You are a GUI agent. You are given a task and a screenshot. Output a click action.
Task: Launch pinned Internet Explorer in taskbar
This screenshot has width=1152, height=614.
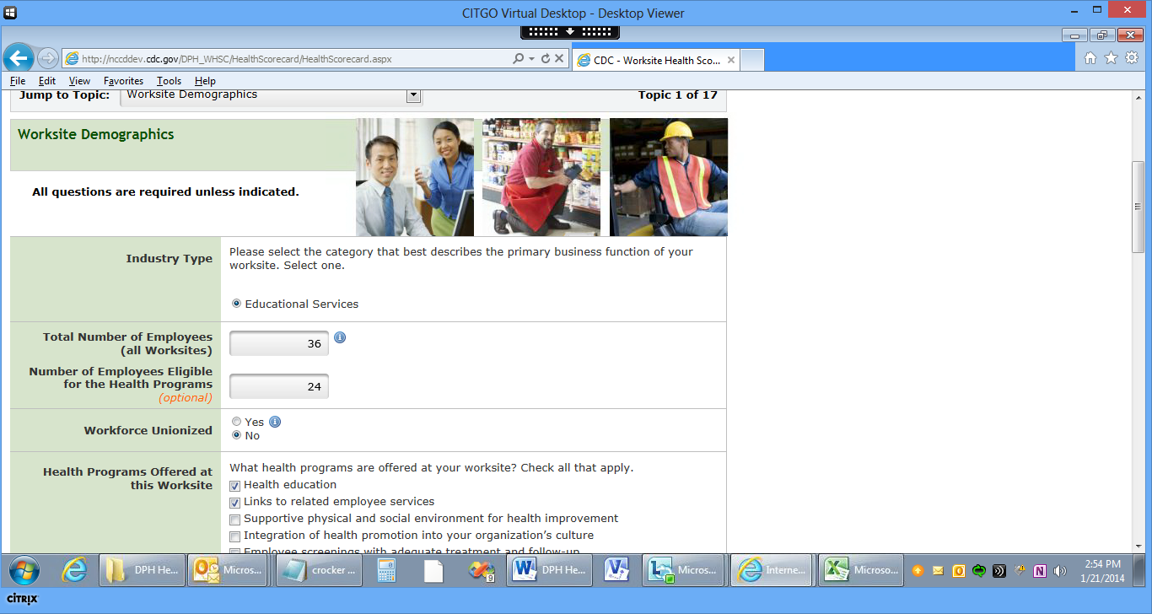tap(74, 571)
